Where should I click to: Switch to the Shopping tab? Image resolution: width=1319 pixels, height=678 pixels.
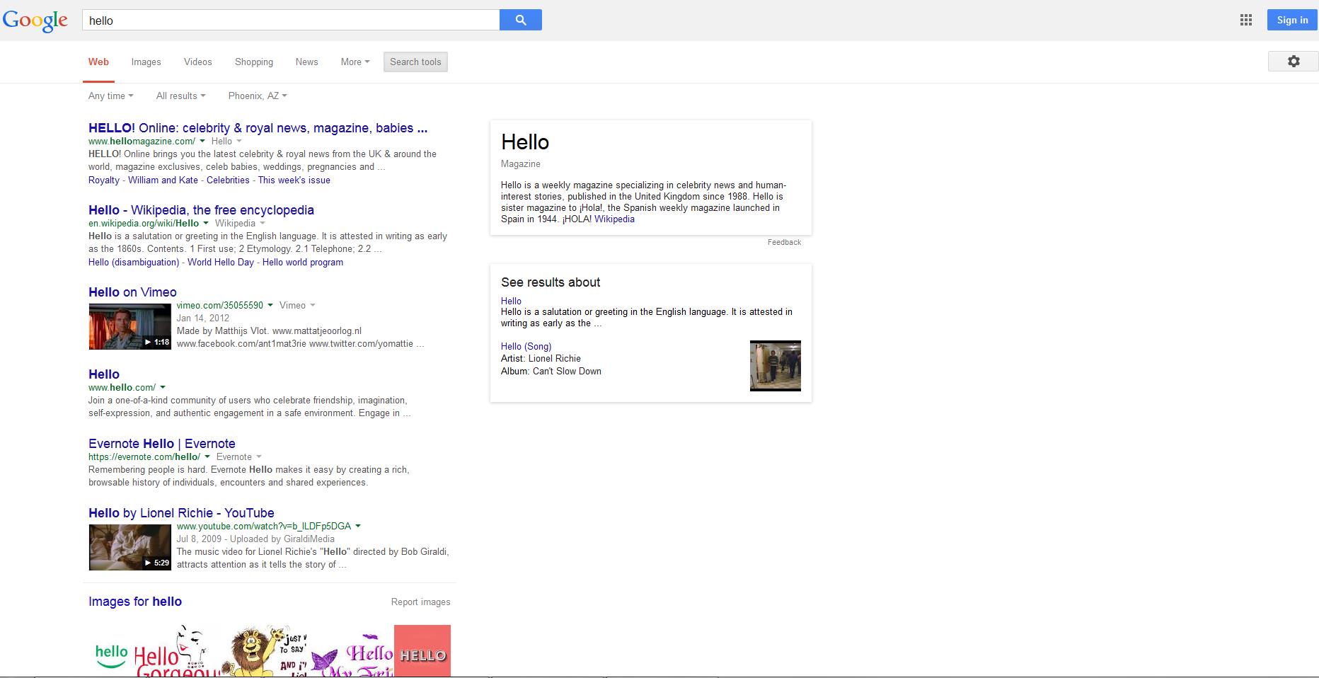click(x=254, y=62)
